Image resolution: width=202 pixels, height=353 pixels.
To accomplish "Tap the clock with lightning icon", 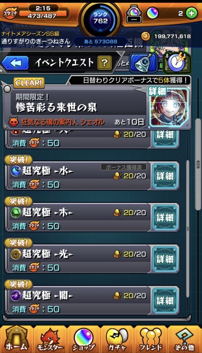I will coord(177,63).
